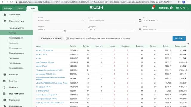Click the product search magnifier icon
191x107 pixels.
[140, 29]
